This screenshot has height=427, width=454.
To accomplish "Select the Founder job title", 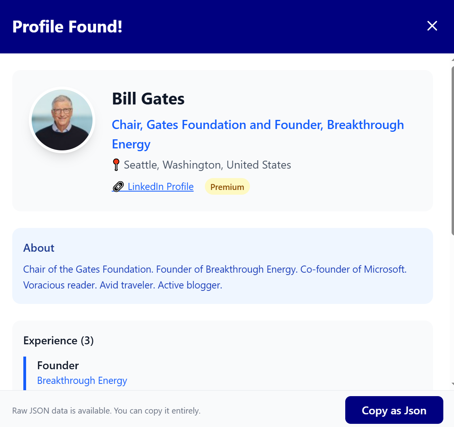I will coord(58,365).
